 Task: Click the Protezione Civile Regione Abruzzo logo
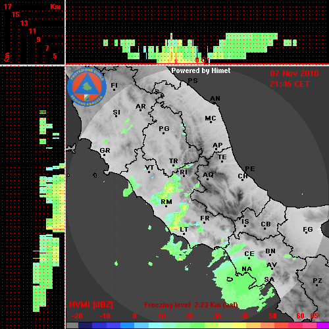87,87
